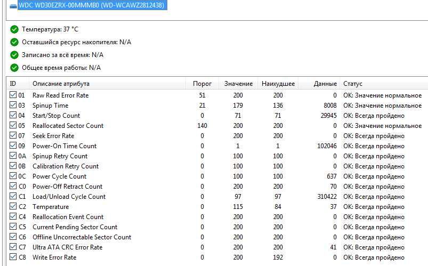
Task: Toggle the 03 Spinup Time checkbox
Action: click(13, 105)
